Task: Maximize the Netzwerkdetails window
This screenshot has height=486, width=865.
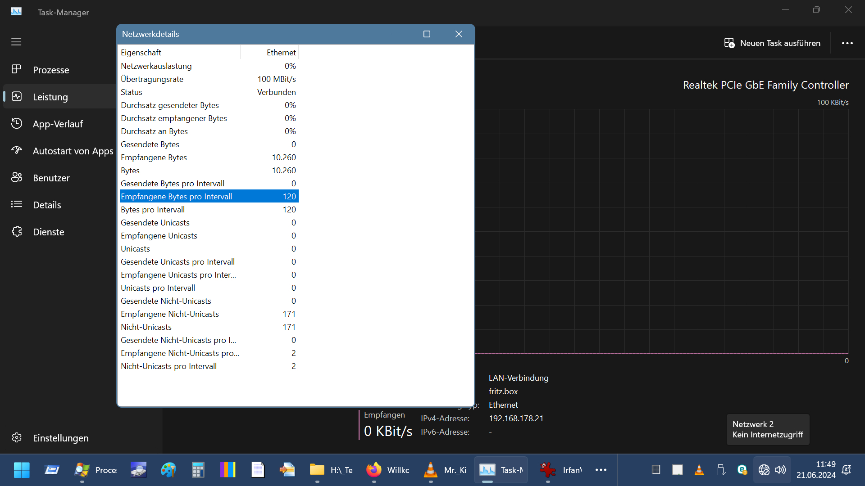Action: 427,34
